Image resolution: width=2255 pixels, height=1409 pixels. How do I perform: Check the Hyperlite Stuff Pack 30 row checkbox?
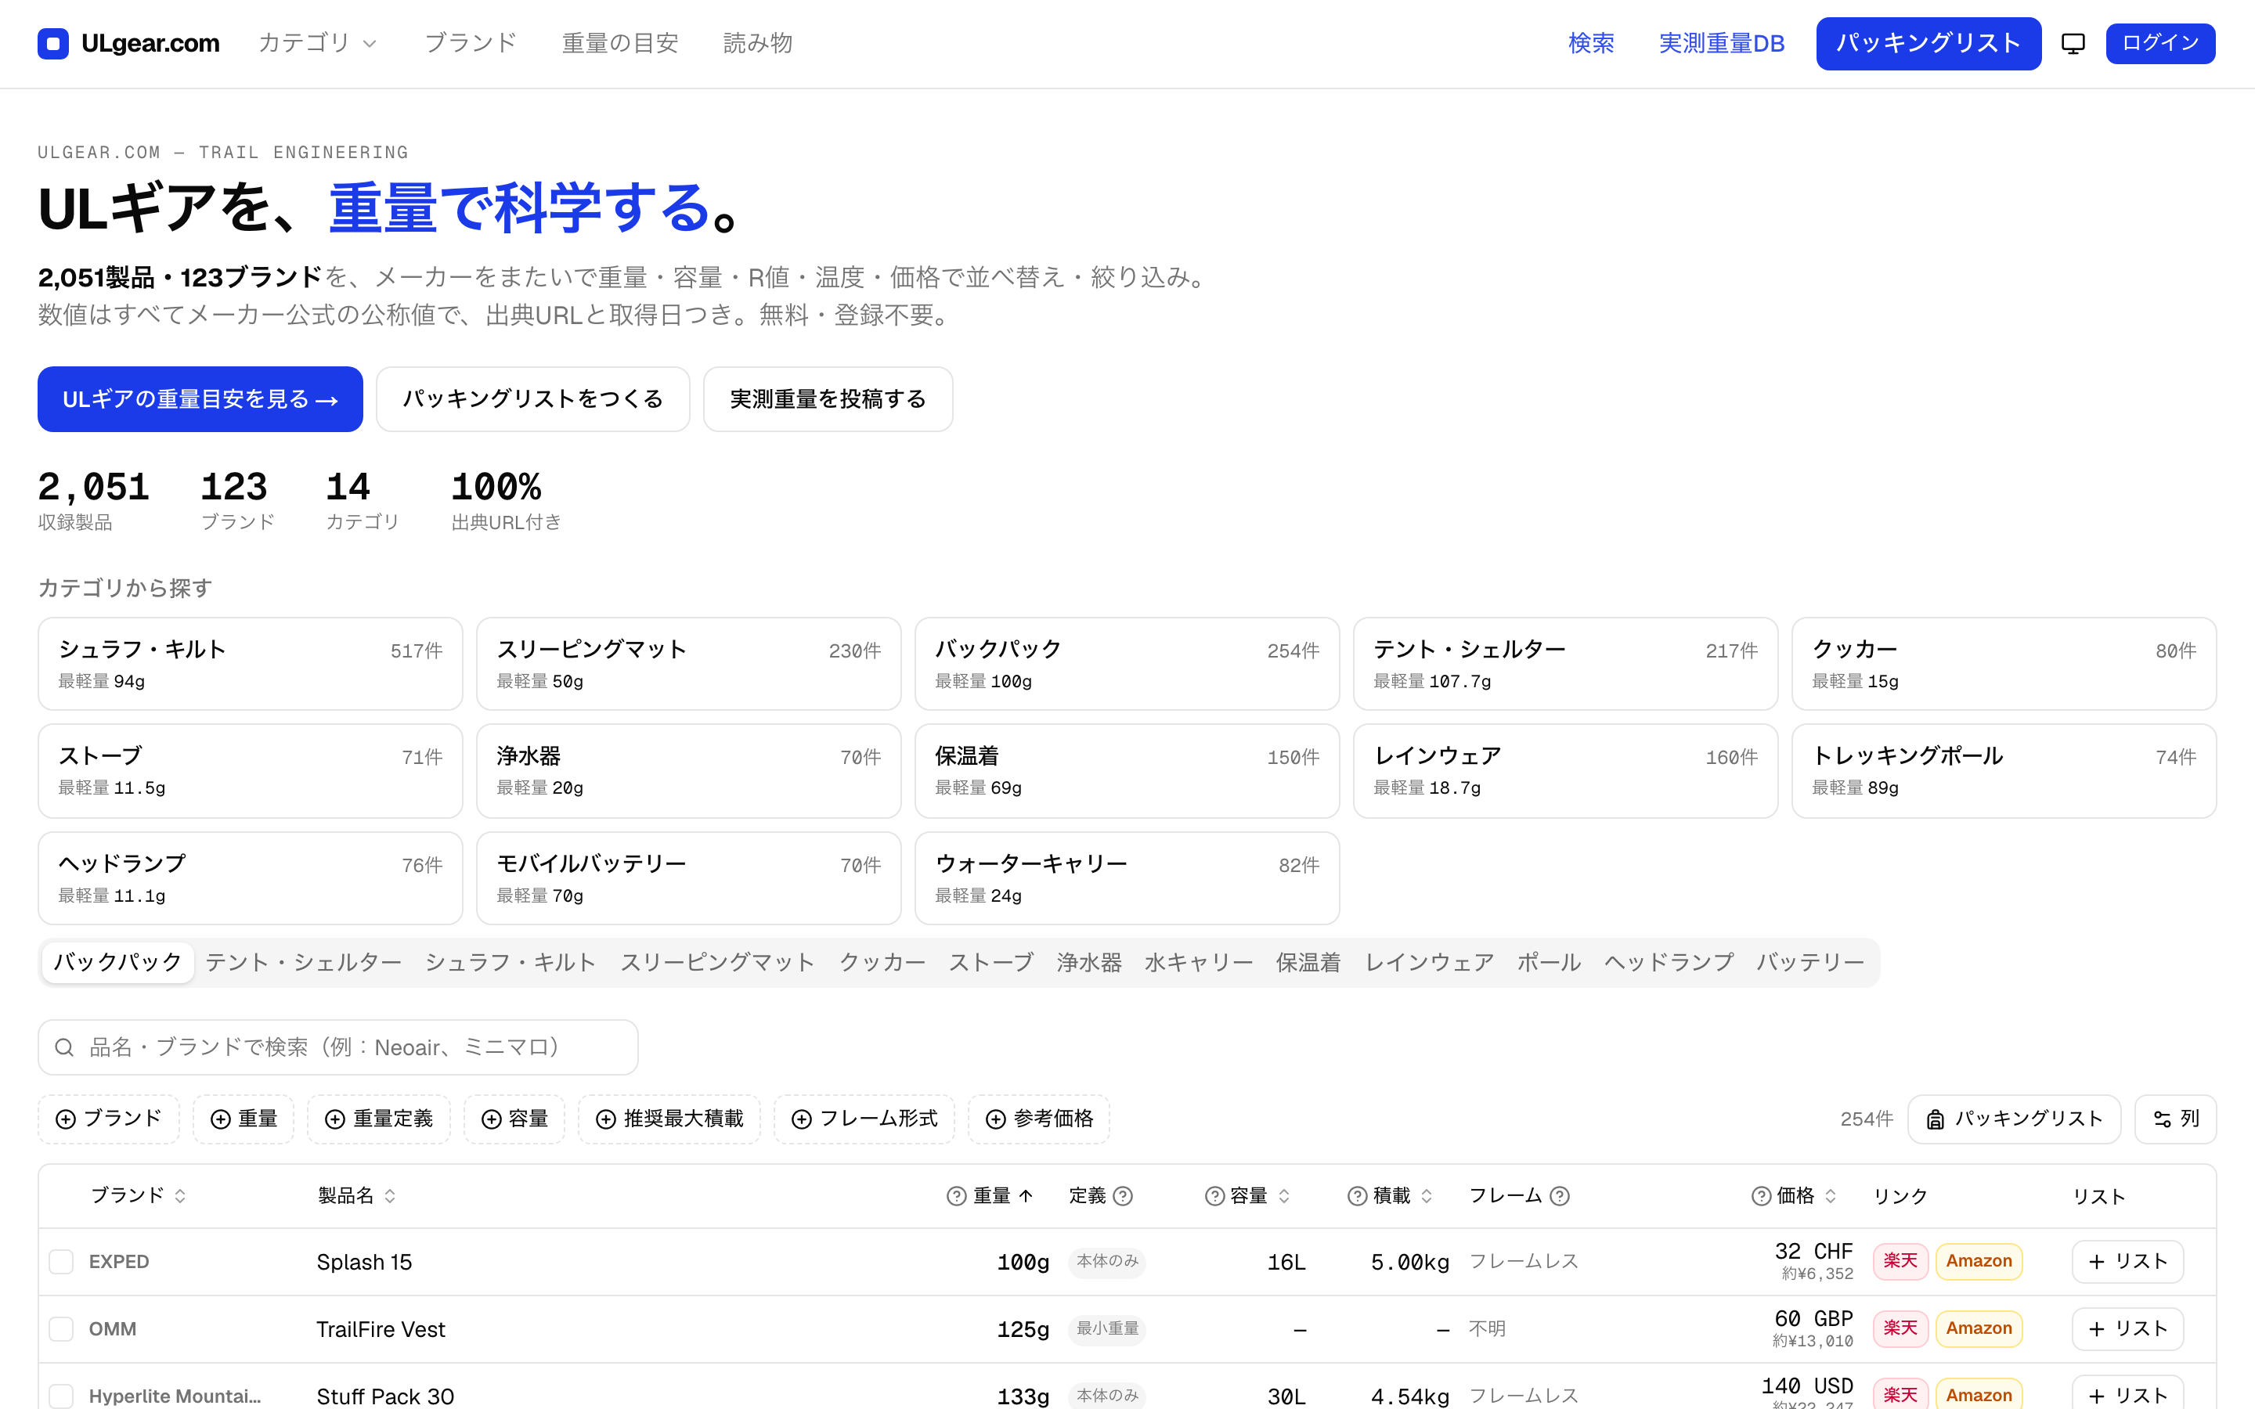[x=62, y=1396]
